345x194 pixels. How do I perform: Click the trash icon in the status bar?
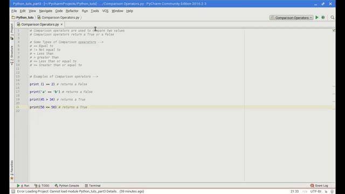[x=332, y=192]
